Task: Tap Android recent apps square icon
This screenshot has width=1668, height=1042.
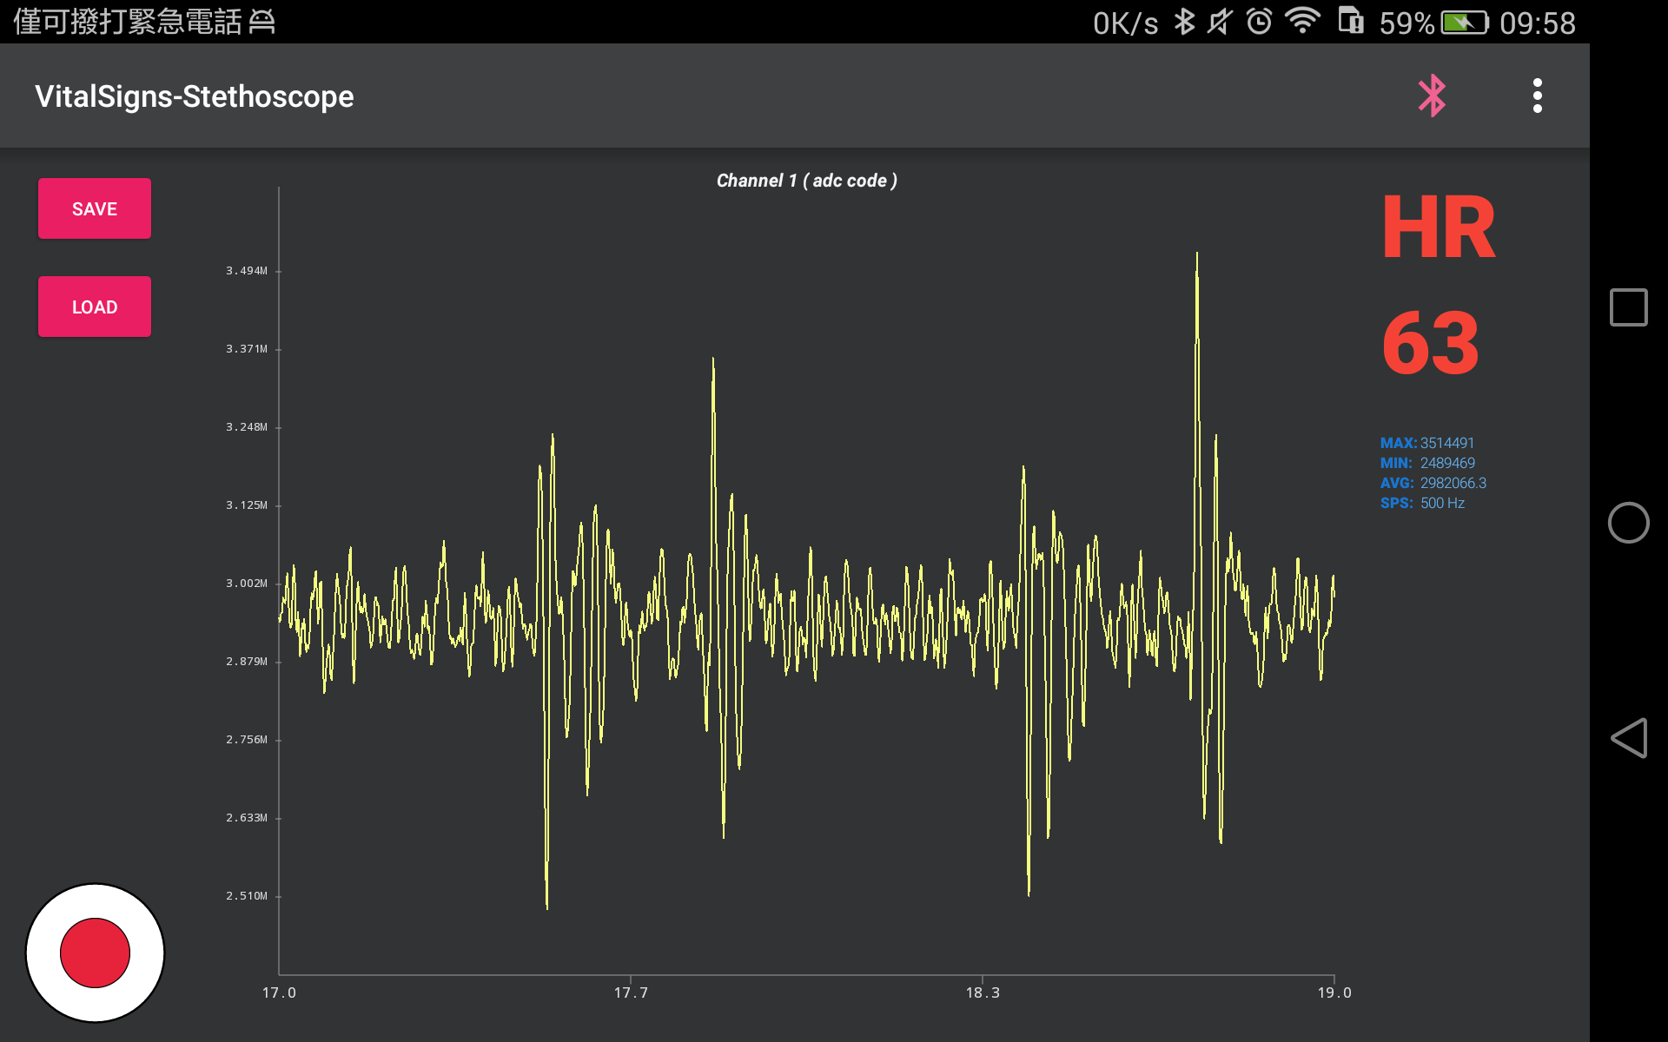Action: (x=1628, y=307)
